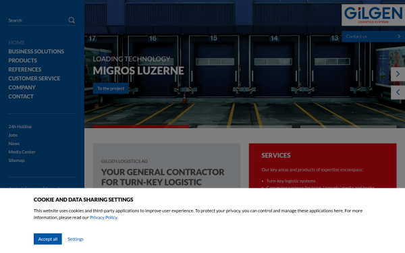
Task: Open the Media Center link
Action: 22,152
